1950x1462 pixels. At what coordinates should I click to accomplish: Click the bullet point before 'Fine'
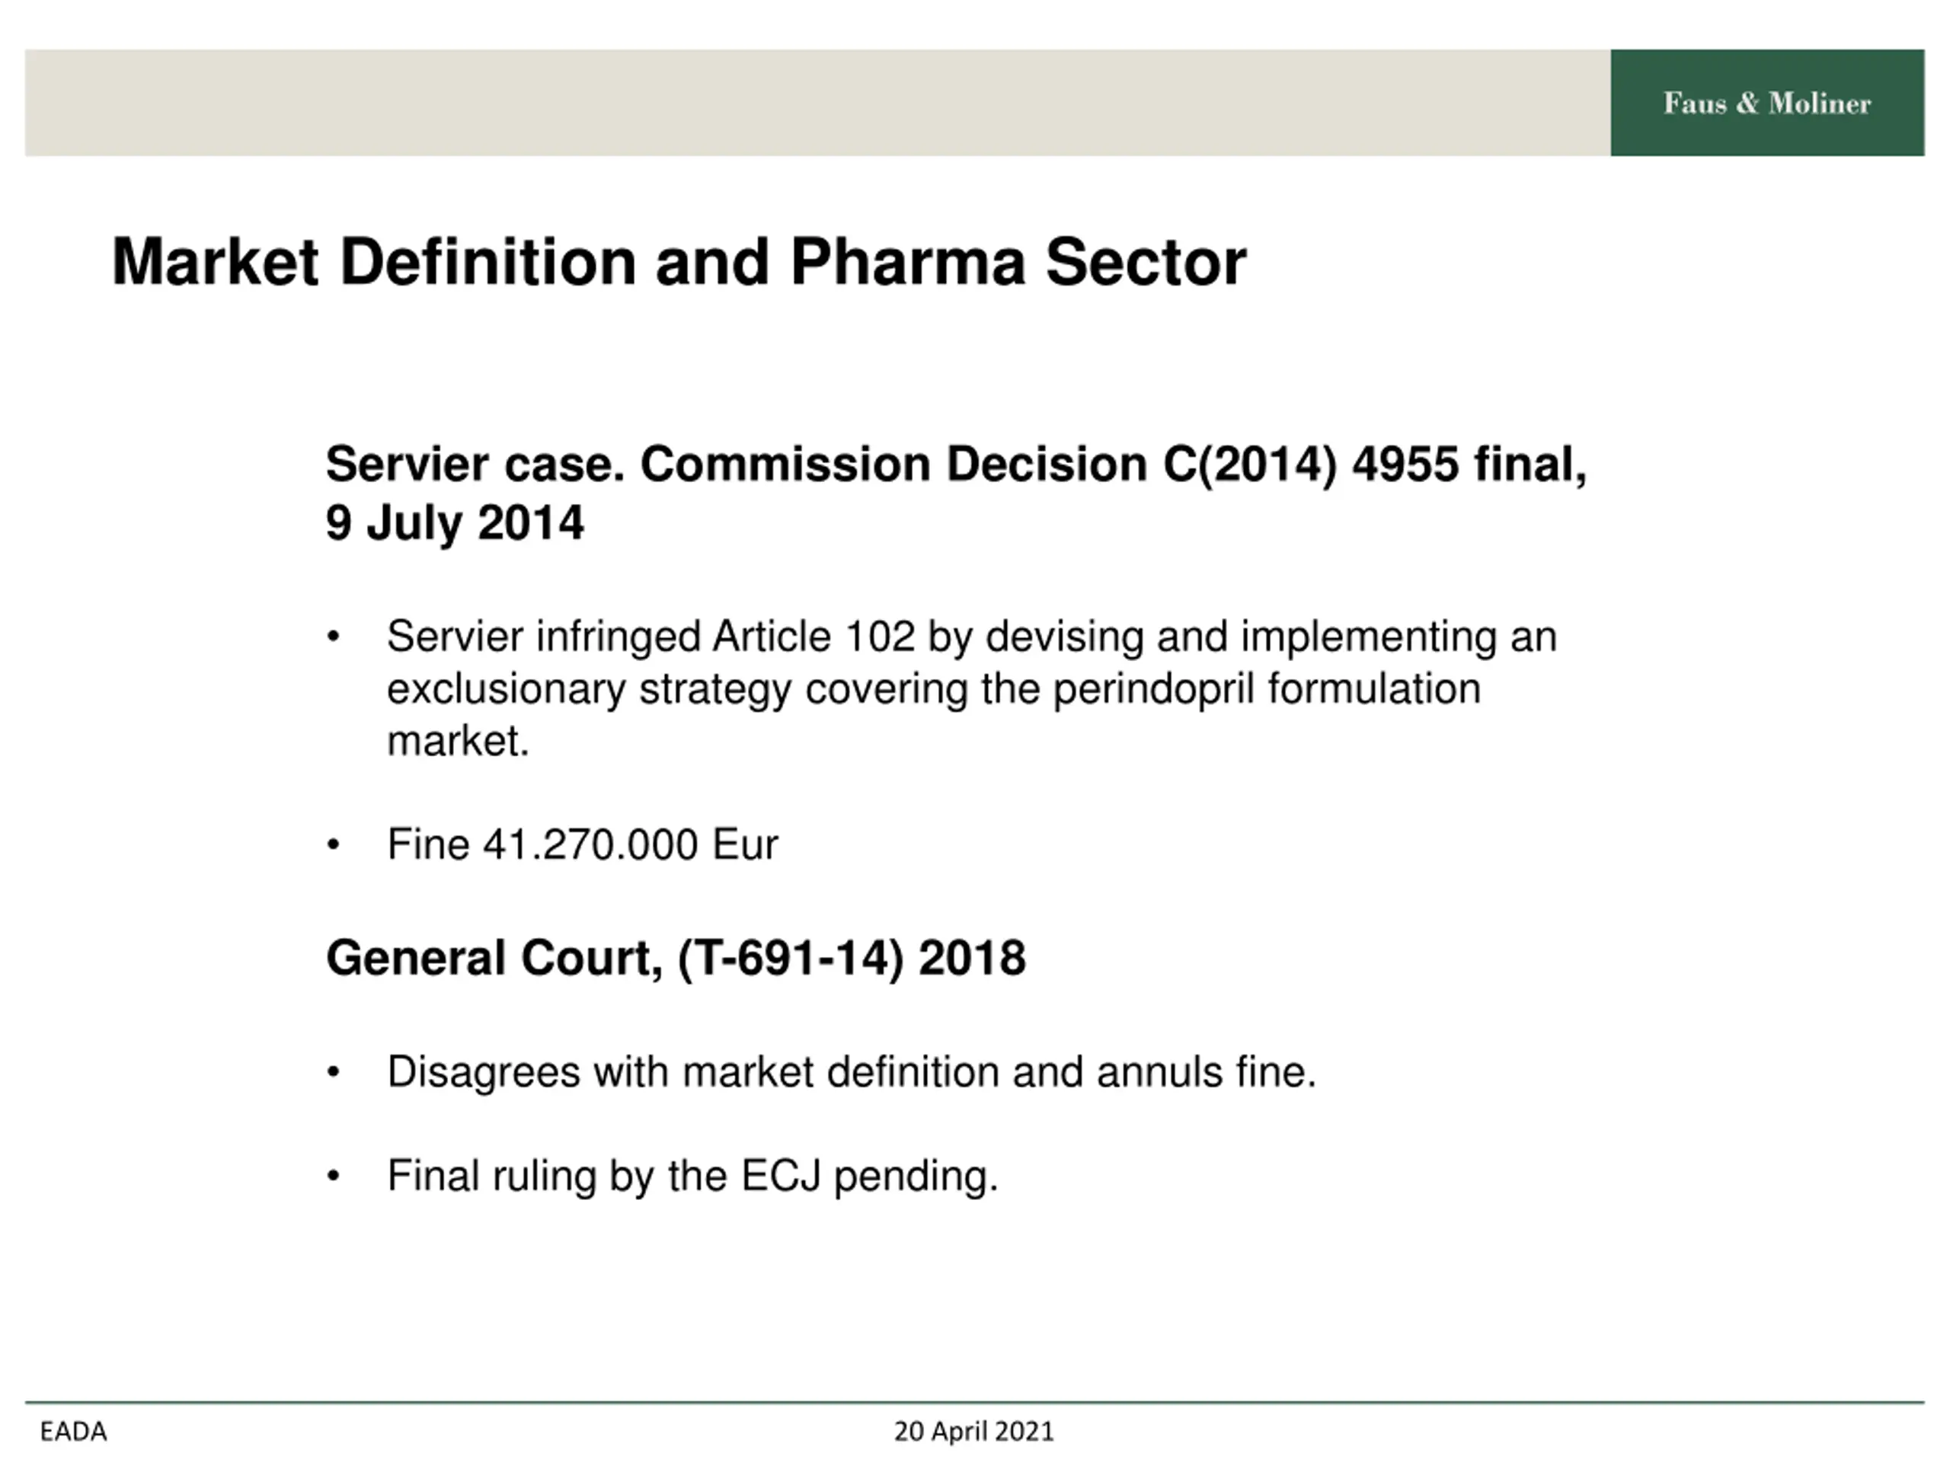[x=333, y=845]
